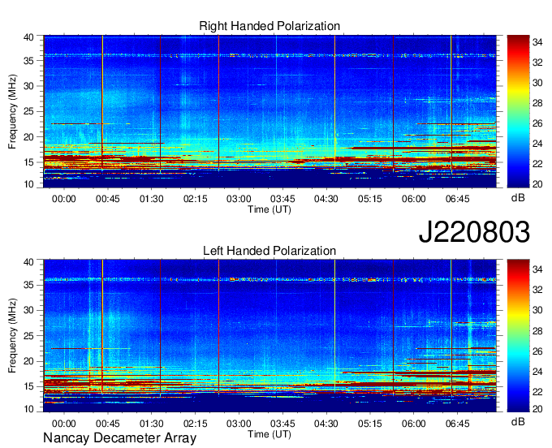This screenshot has width=552, height=448.
Task: Click the "Left Handed Polarization" plot title
Action: [x=270, y=251]
